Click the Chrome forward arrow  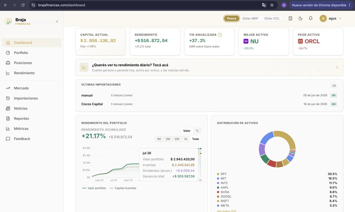click(x=14, y=5)
